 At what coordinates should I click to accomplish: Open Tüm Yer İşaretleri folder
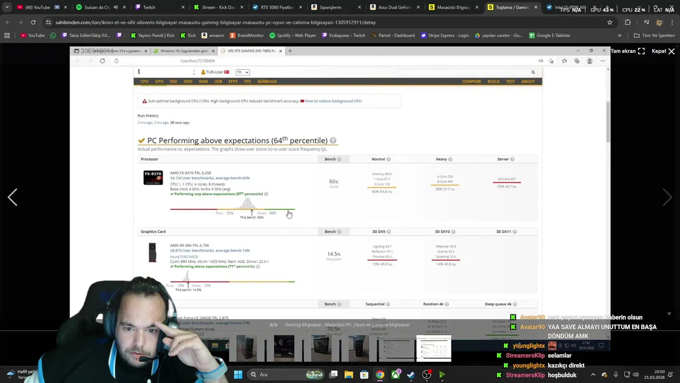pos(654,36)
